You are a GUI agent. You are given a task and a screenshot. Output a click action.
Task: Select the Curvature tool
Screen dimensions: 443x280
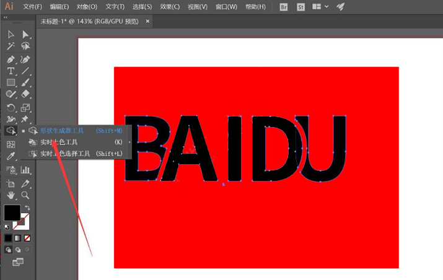point(25,59)
